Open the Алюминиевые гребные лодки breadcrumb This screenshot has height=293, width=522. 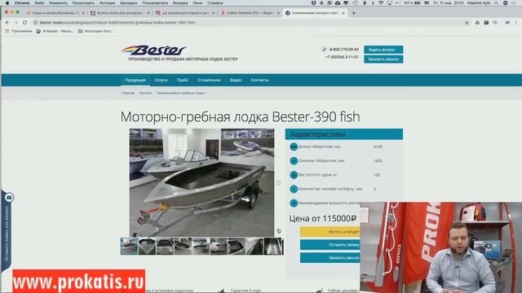pos(181,93)
